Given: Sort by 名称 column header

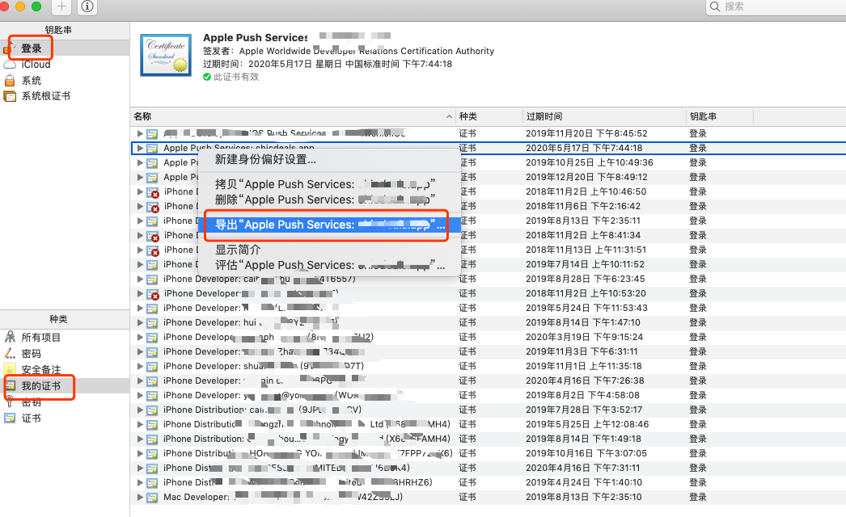Looking at the screenshot, I should tap(293, 116).
